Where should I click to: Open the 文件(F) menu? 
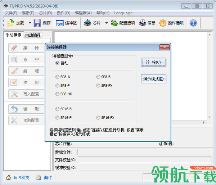coord(11,13)
